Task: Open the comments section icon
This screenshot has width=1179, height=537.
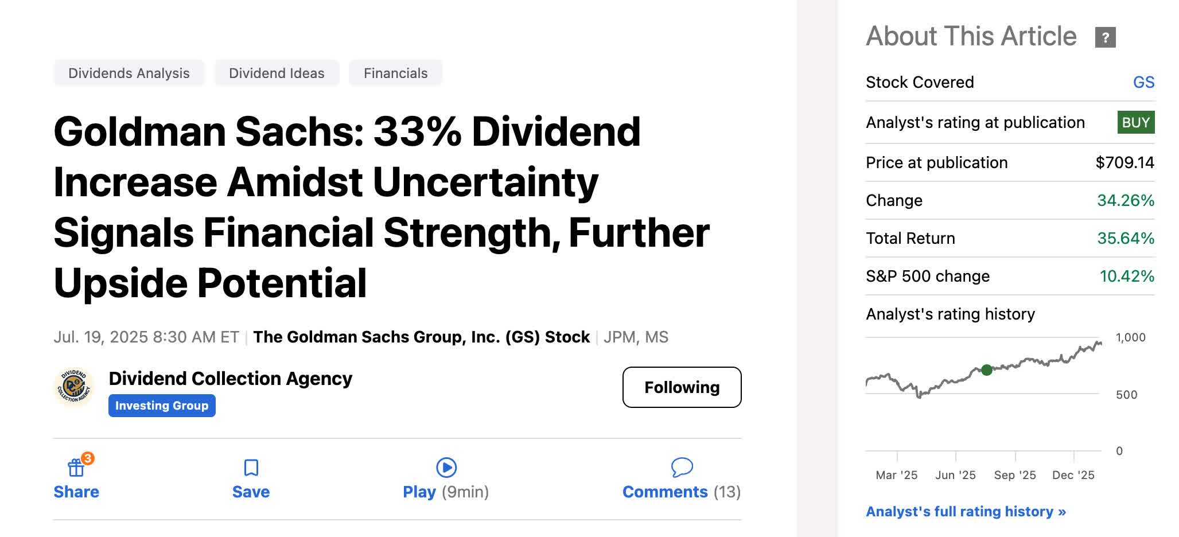Action: (x=683, y=468)
